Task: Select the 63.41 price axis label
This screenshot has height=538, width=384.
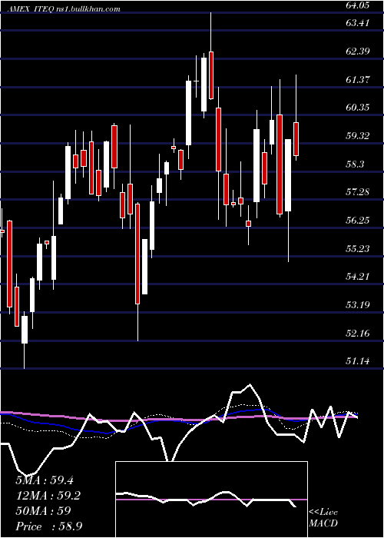Action: click(357, 23)
